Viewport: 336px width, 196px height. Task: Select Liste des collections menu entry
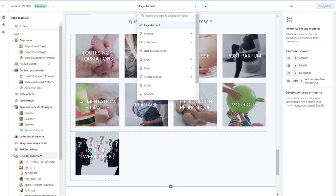pos(166,51)
